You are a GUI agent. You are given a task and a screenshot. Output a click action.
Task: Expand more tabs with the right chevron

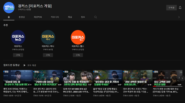coord(179,17)
